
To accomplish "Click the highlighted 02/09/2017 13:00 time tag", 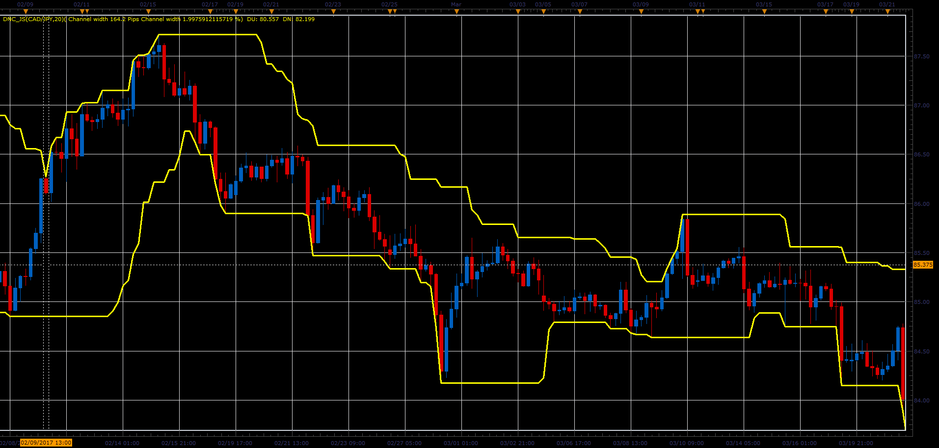I will pos(46,443).
